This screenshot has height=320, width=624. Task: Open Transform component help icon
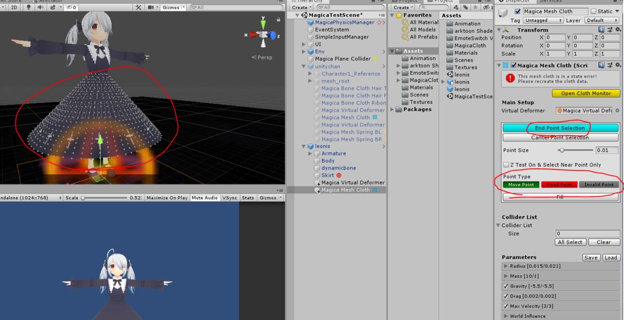coord(601,30)
